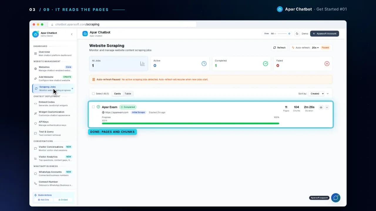
Task: Open the Aparsoft support chat bubble
Action: pyautogui.click(x=336, y=198)
